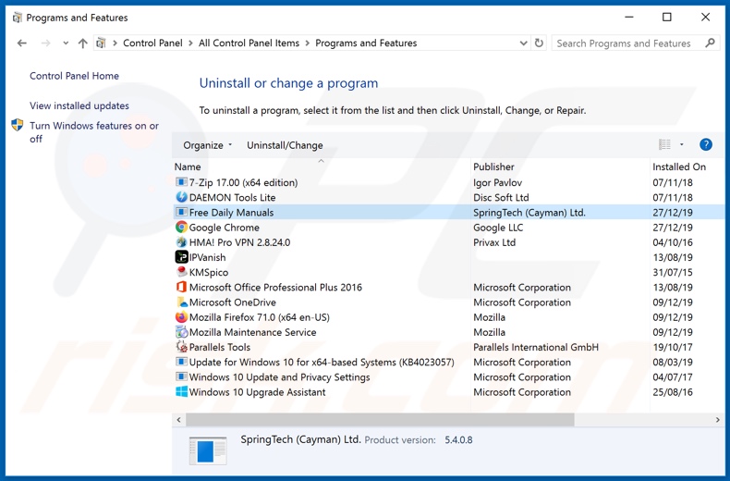730x481 pixels.
Task: Sort by the Publisher column header
Action: click(x=493, y=166)
